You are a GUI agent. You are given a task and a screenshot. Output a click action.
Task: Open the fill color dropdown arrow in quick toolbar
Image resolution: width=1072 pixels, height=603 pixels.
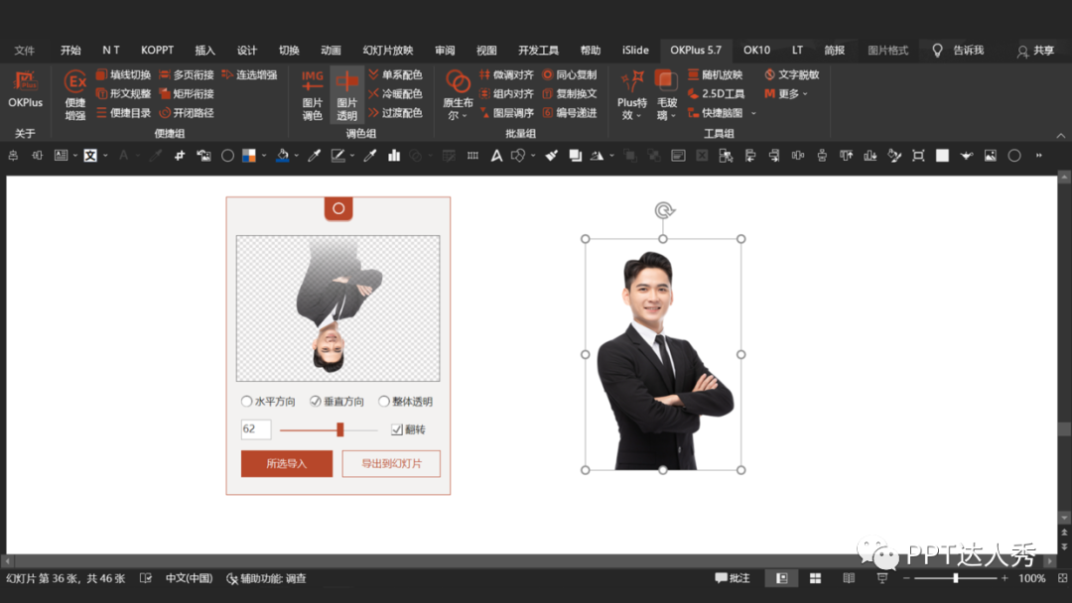click(296, 156)
